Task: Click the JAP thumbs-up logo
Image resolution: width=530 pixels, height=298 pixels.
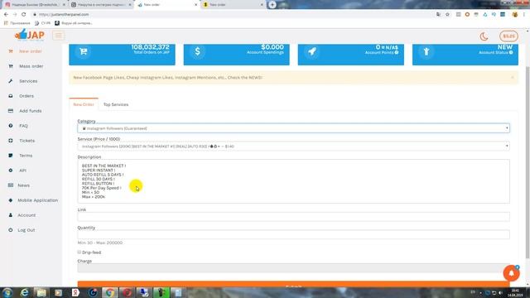Action: point(30,35)
